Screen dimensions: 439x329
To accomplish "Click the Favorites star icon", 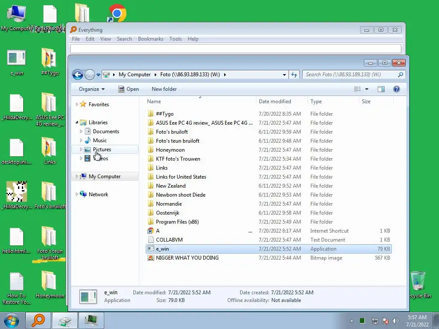I will pos(83,104).
